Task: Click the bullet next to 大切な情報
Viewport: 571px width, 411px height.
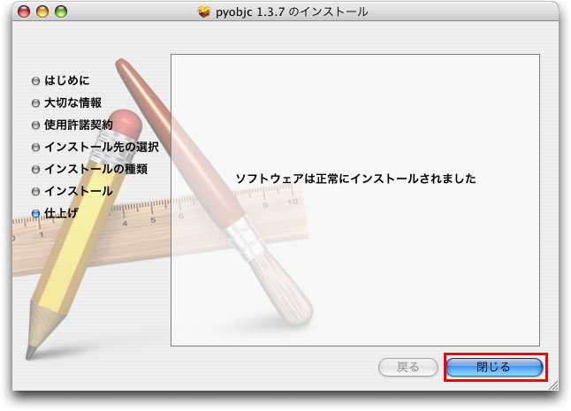Action: (35, 103)
